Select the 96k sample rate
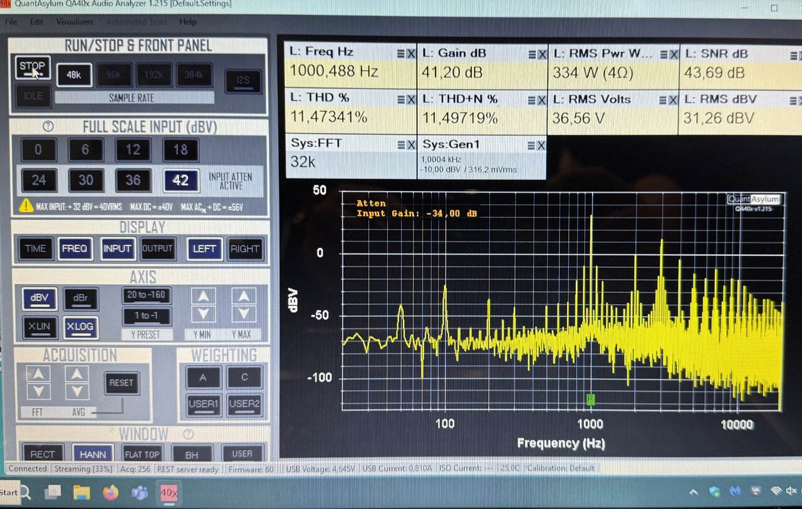The image size is (802, 509). click(x=113, y=75)
